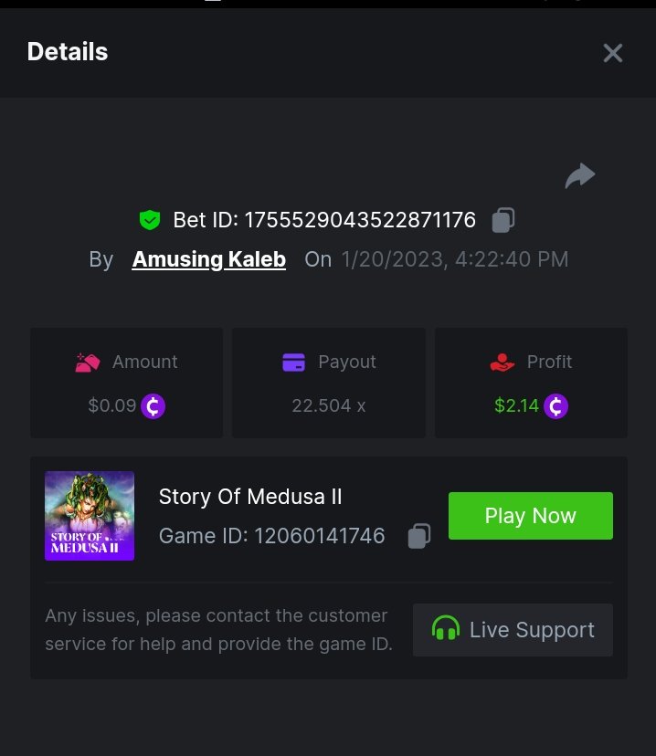Click the Story Of Medusa II title
The image size is (656, 756).
tap(250, 497)
